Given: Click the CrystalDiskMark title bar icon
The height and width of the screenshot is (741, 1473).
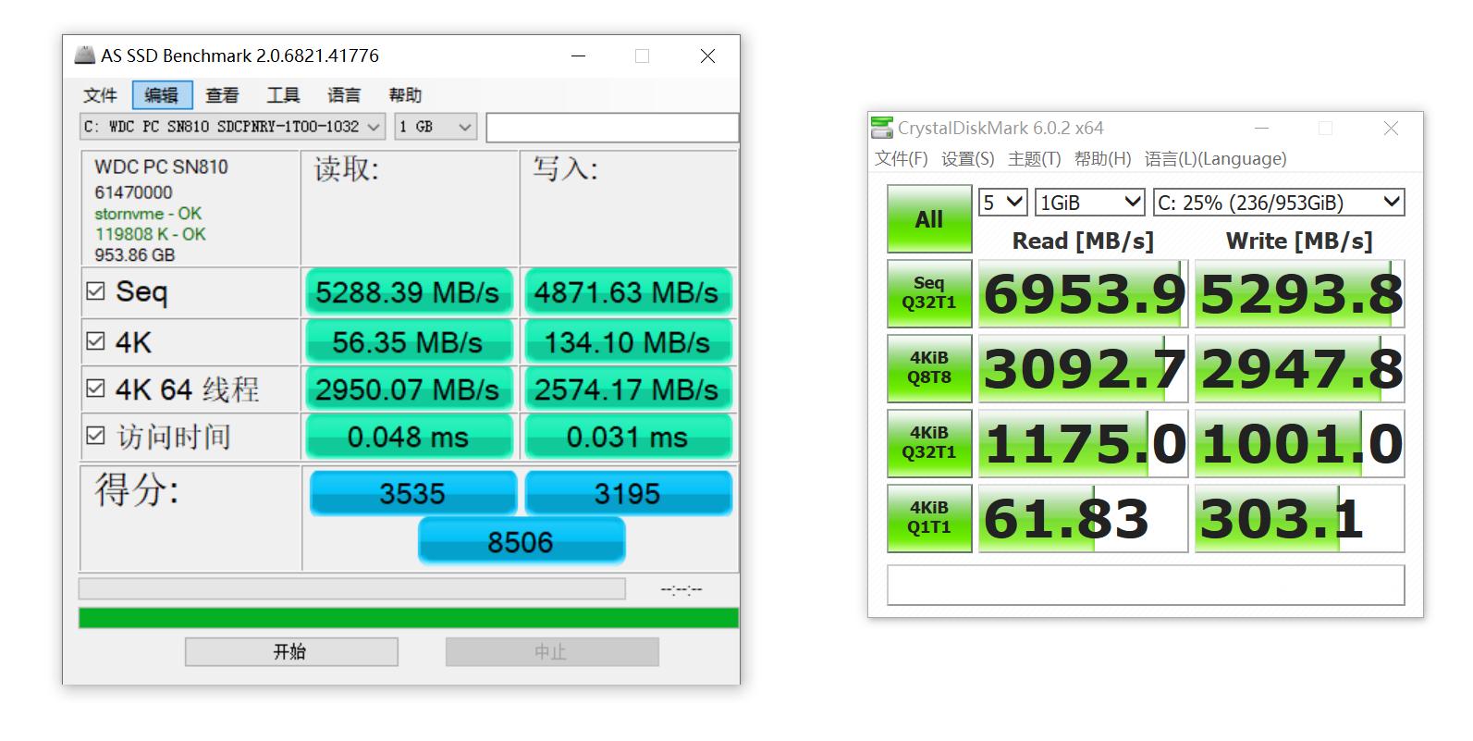Looking at the screenshot, I should click(882, 128).
